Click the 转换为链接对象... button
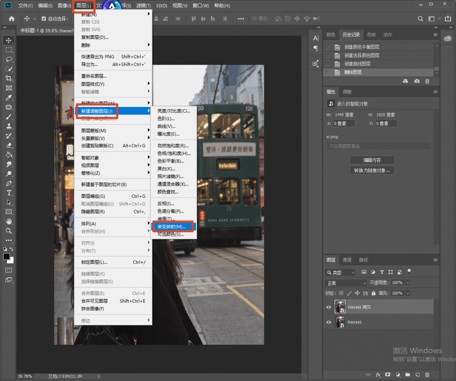The image size is (456, 381). [372, 170]
